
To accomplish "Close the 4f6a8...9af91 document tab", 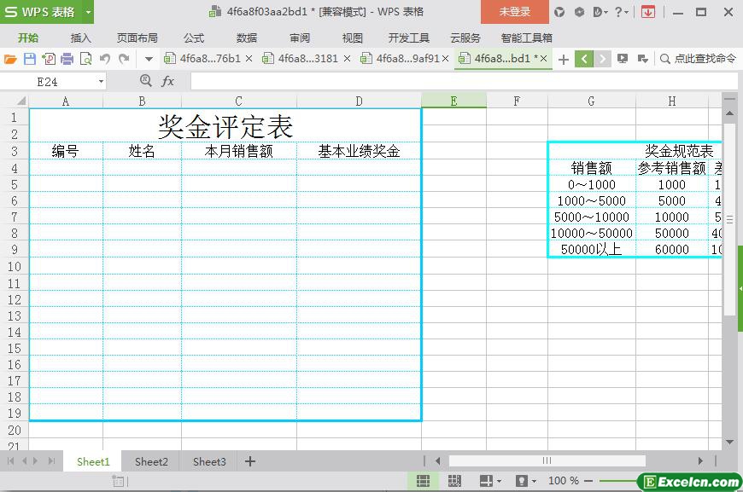I will click(446, 59).
